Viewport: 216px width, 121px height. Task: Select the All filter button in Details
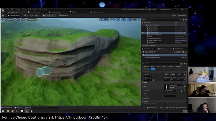pos(153,69)
